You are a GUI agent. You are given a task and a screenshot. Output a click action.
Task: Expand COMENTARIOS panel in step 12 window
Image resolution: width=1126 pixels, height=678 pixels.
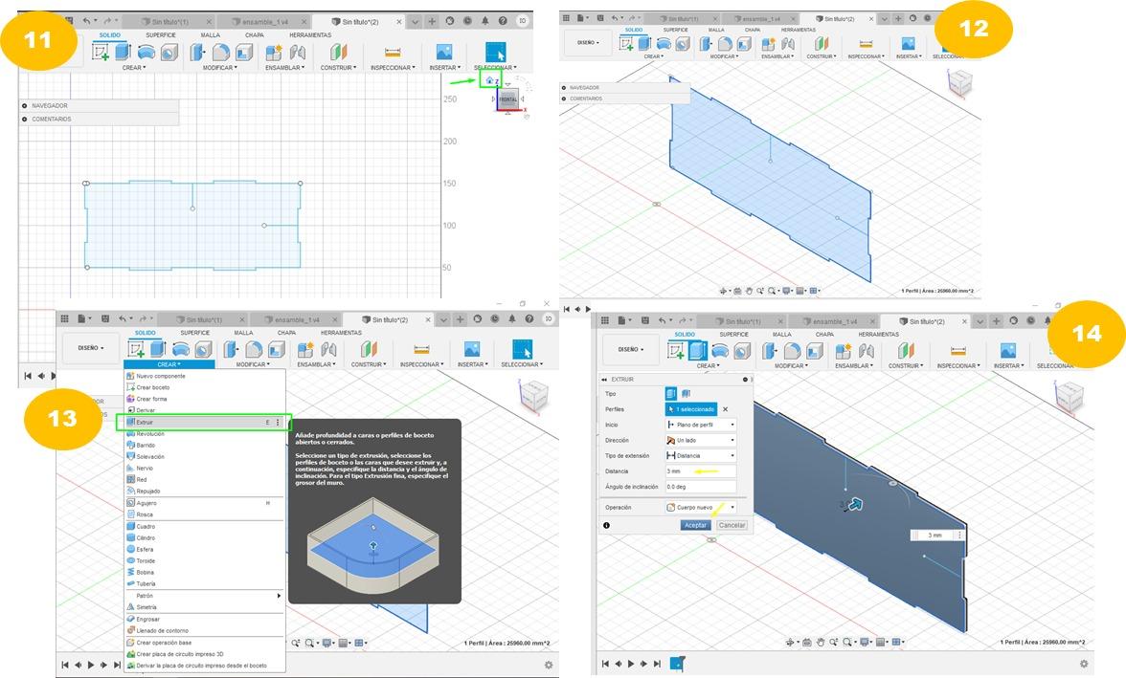pos(564,98)
